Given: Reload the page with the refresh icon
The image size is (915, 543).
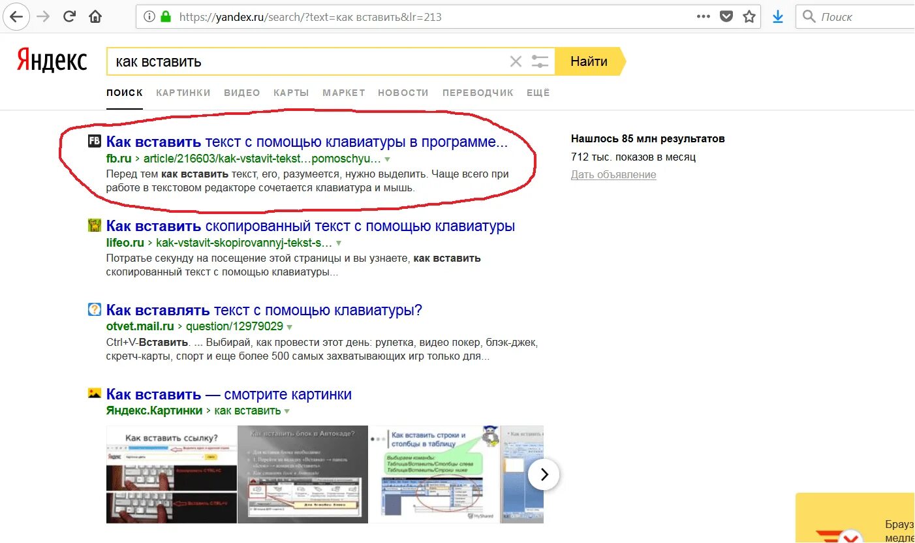Looking at the screenshot, I should (70, 17).
